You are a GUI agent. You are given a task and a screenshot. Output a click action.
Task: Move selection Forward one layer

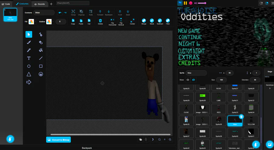100,12
